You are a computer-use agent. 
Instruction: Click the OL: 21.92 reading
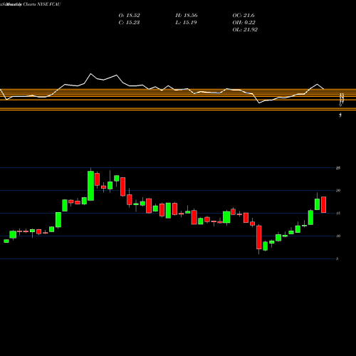[245, 30]
